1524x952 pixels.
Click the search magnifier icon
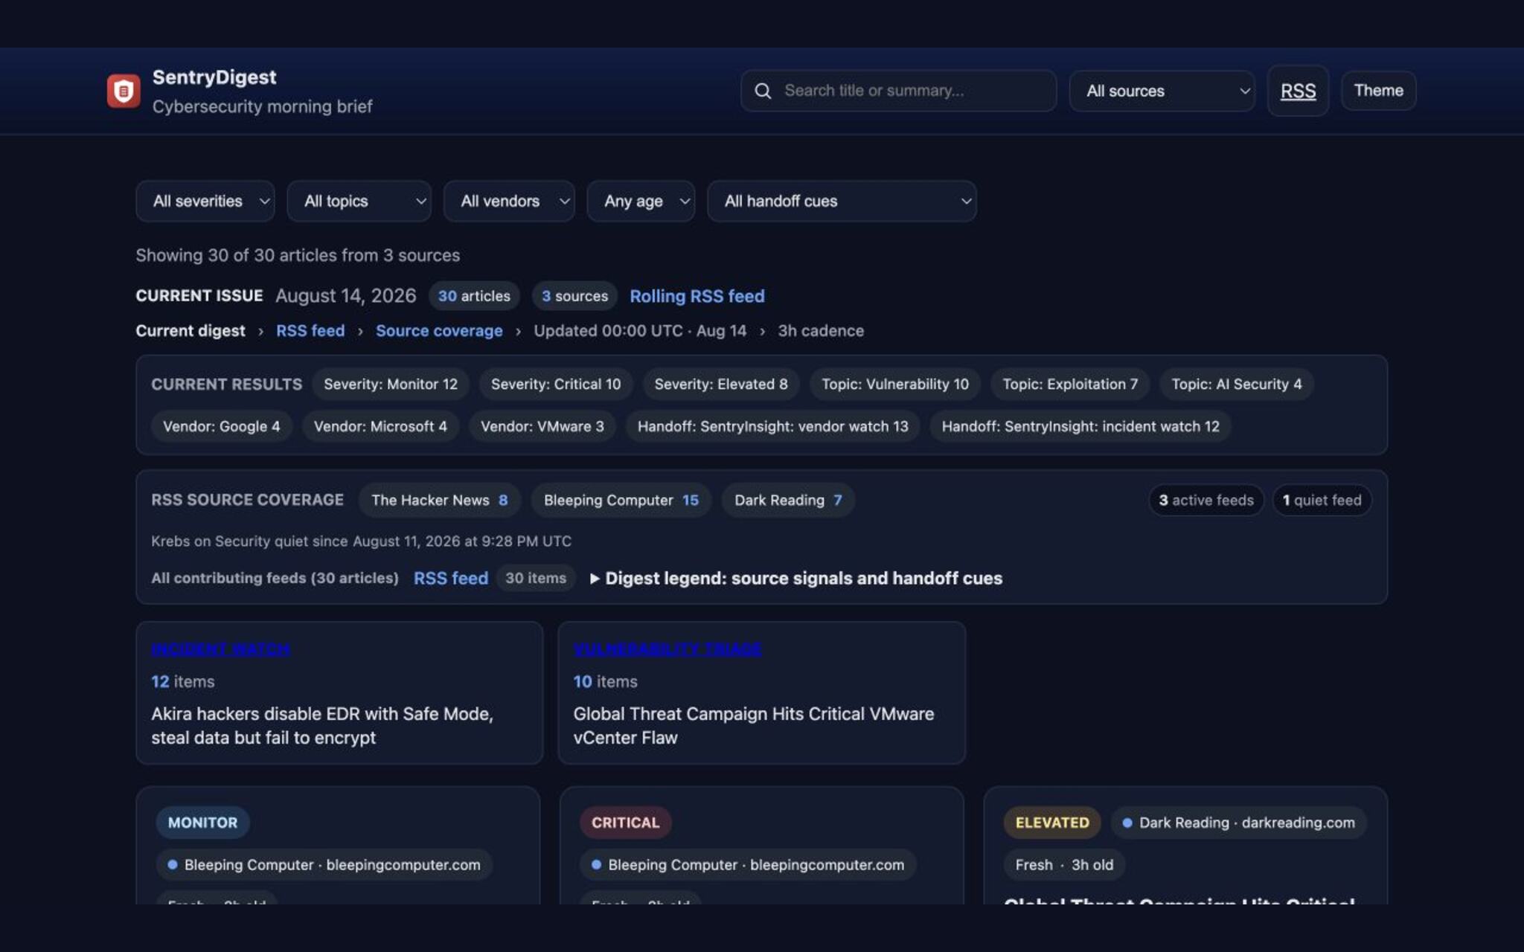pos(763,91)
